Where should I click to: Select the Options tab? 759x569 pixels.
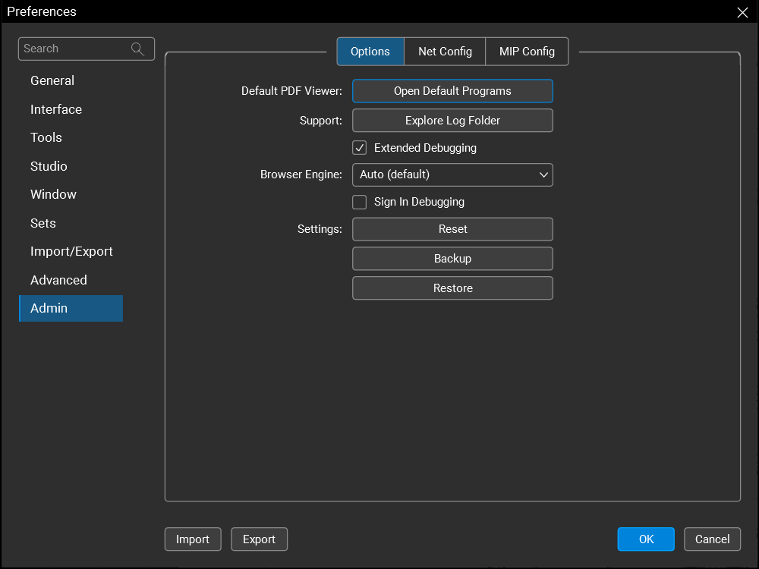(x=370, y=52)
